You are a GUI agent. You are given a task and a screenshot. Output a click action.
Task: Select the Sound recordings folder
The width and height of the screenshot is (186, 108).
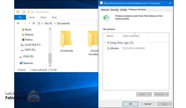(94, 40)
